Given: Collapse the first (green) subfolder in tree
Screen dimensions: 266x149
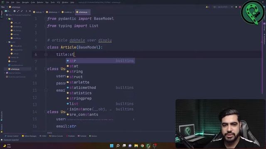Looking at the screenshot, I should click(x=7, y=19).
